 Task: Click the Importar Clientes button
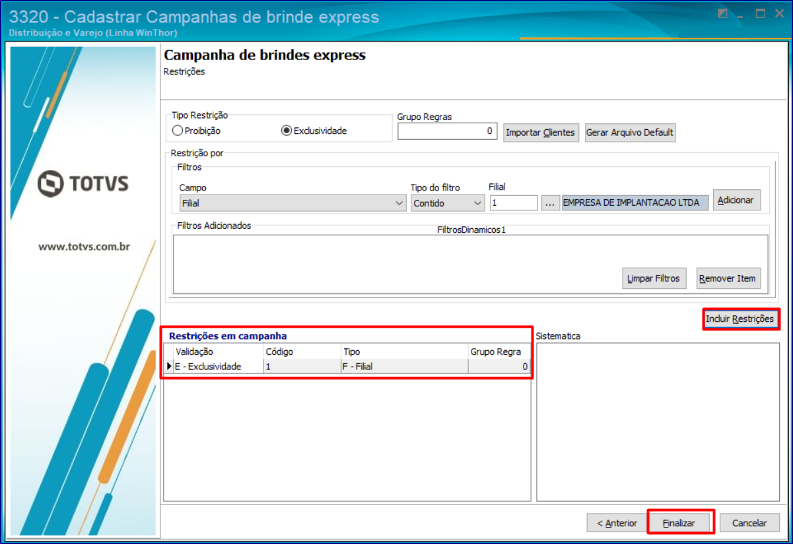(x=541, y=133)
